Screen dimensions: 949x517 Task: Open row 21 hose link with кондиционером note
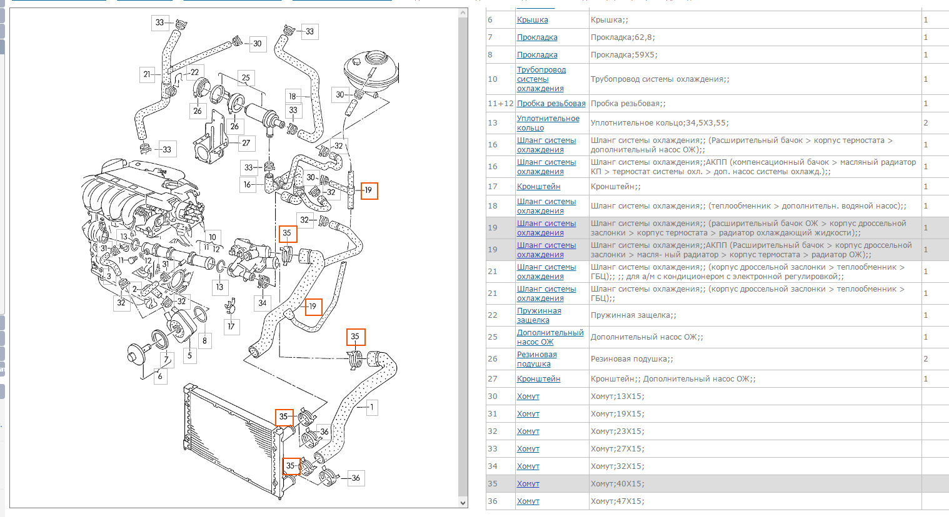546,272
